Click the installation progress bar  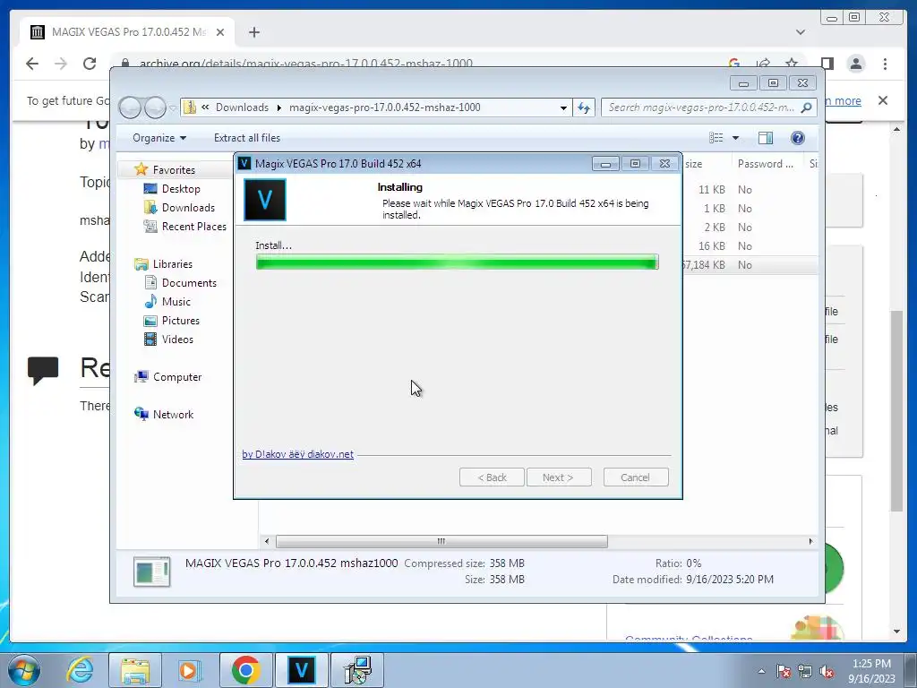point(458,262)
